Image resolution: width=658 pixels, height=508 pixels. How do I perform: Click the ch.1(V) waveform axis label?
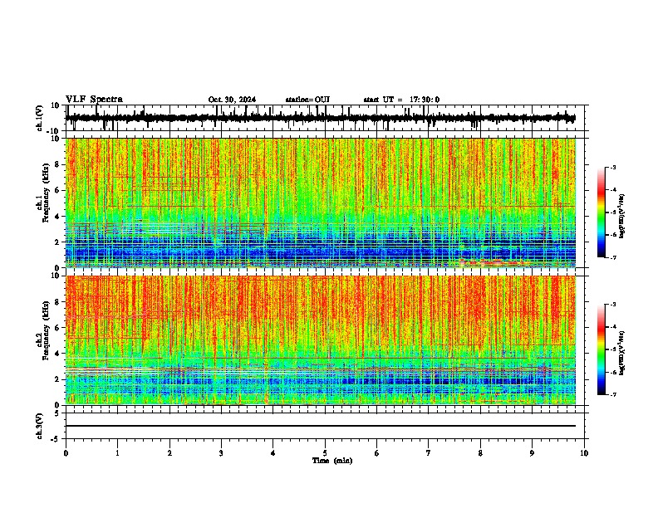pos(40,118)
